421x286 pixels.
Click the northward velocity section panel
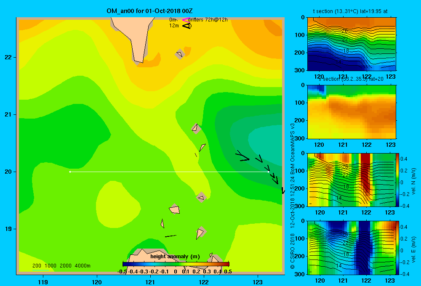point(352,180)
